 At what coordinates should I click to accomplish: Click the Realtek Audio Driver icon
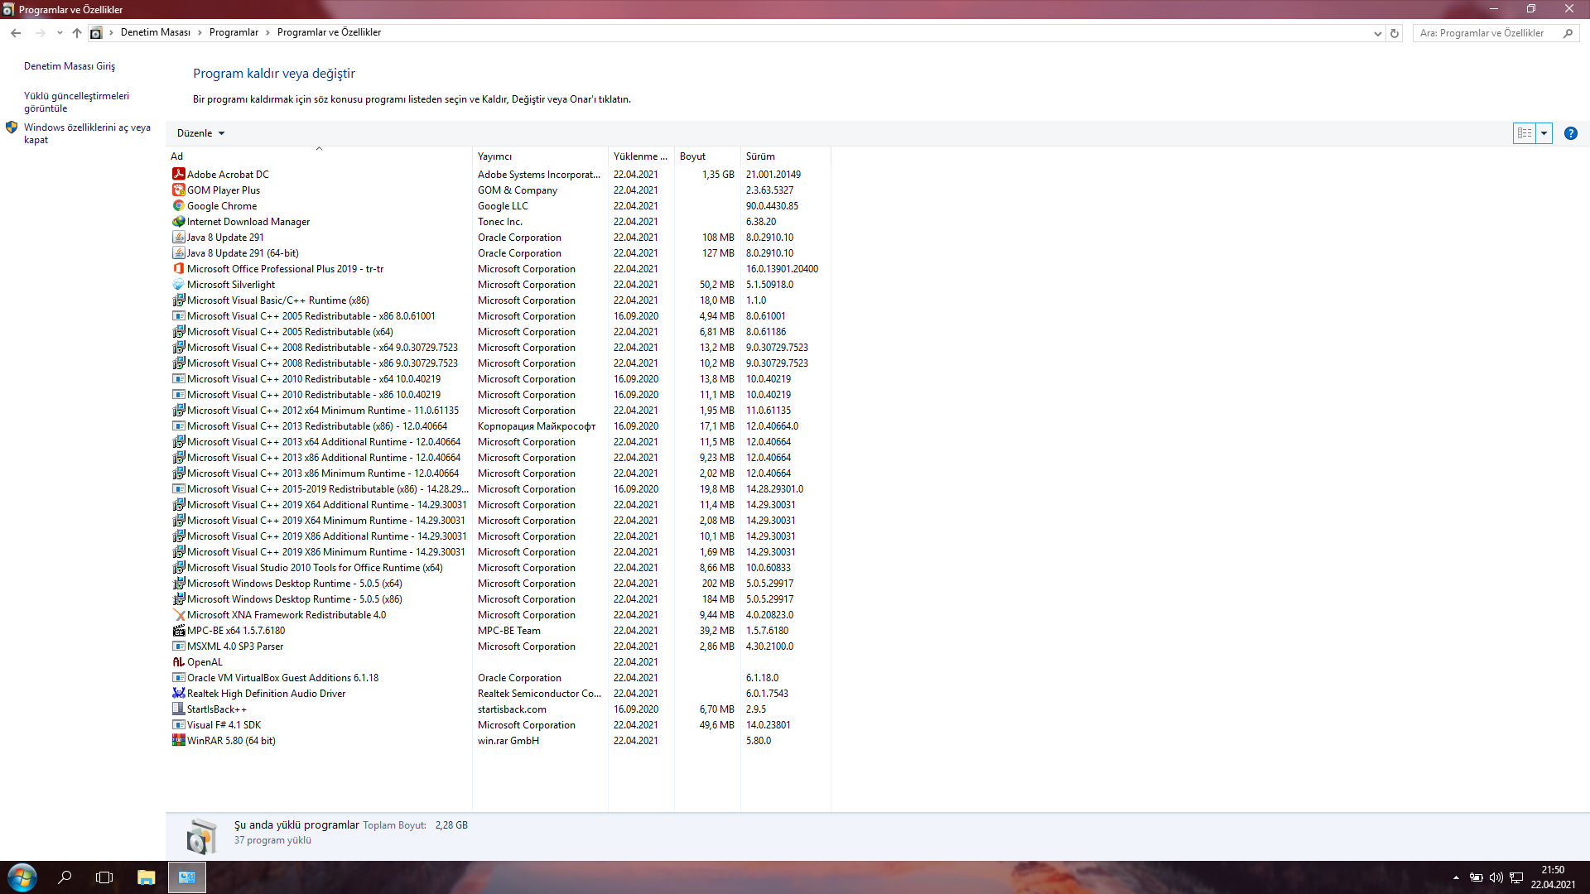(178, 693)
